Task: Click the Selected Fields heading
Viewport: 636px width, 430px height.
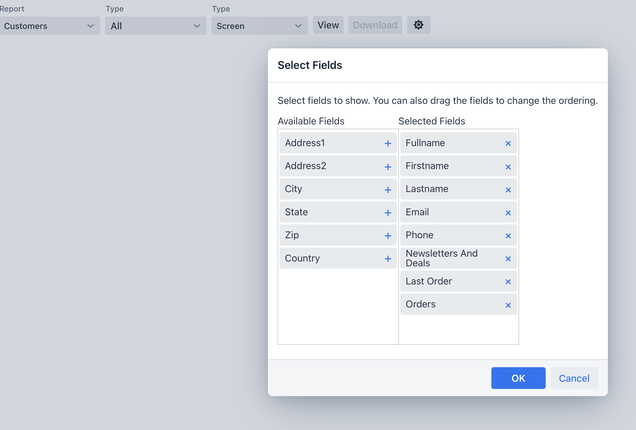Action: pos(432,121)
